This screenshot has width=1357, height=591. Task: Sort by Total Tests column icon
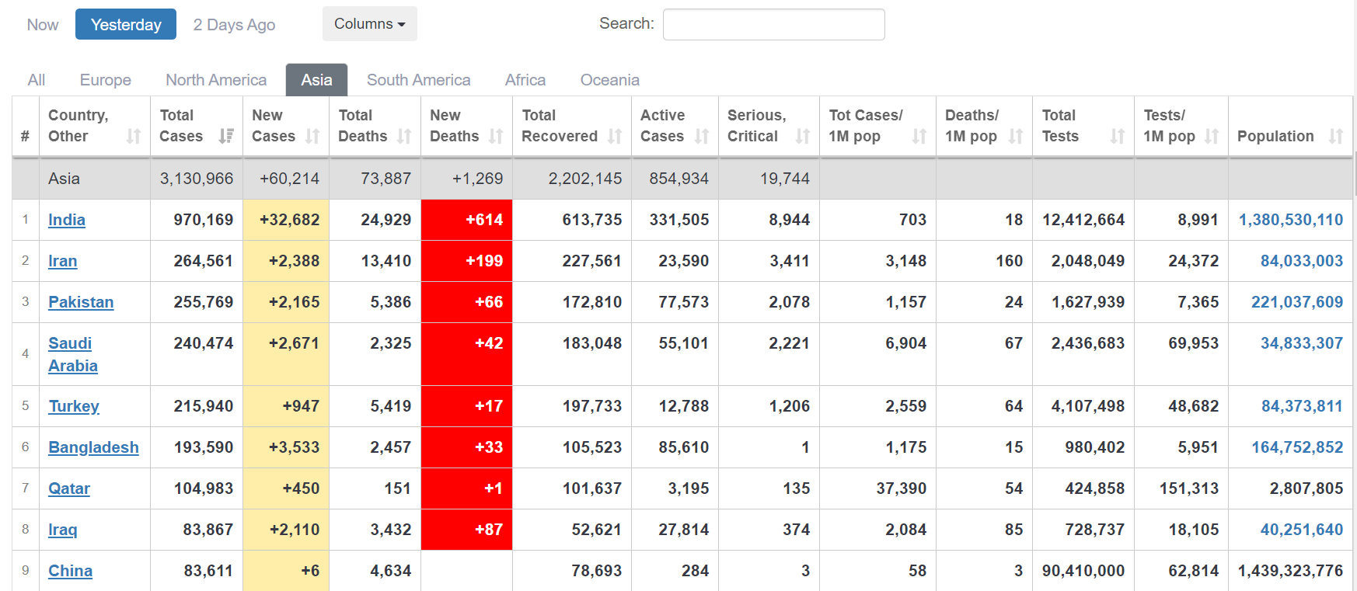pyautogui.click(x=1118, y=137)
